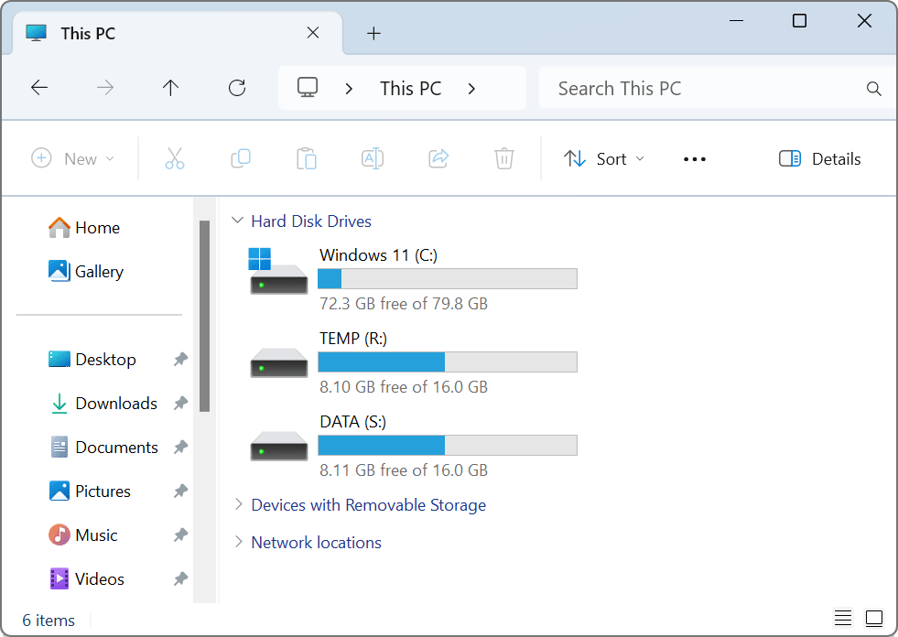Click the DATA (S:) label
Screen dimensions: 898x637
352,422
